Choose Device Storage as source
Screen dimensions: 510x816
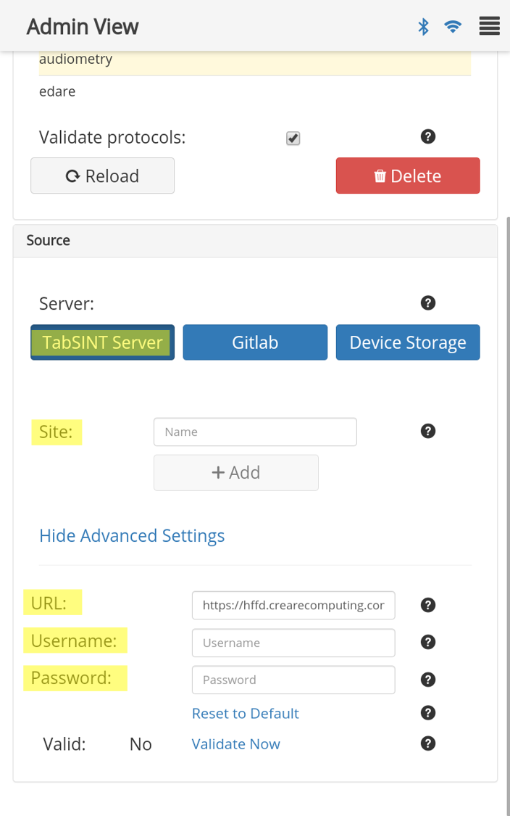point(407,342)
